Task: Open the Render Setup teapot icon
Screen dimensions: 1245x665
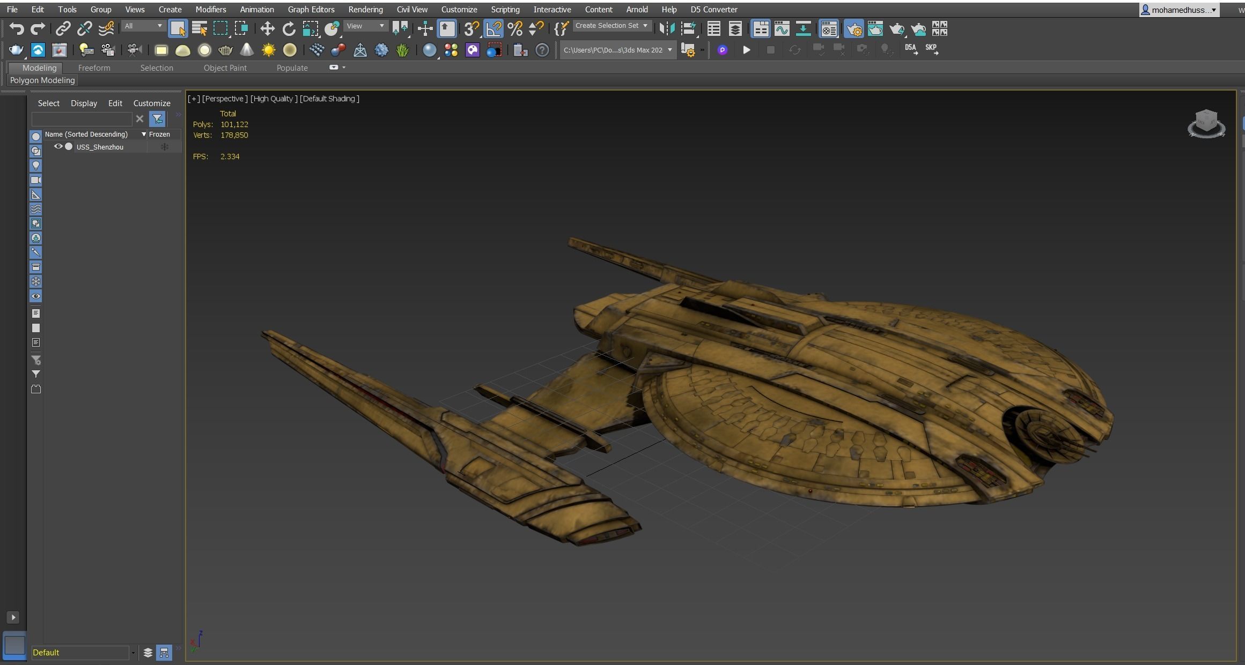Action: pyautogui.click(x=854, y=28)
